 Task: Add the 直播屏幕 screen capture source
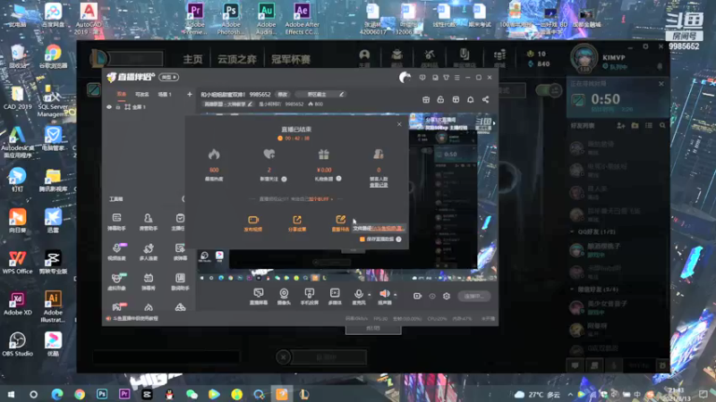259,297
